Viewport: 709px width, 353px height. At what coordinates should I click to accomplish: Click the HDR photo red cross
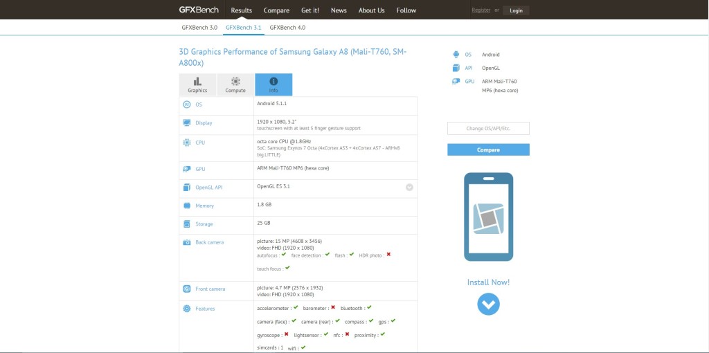(388, 255)
